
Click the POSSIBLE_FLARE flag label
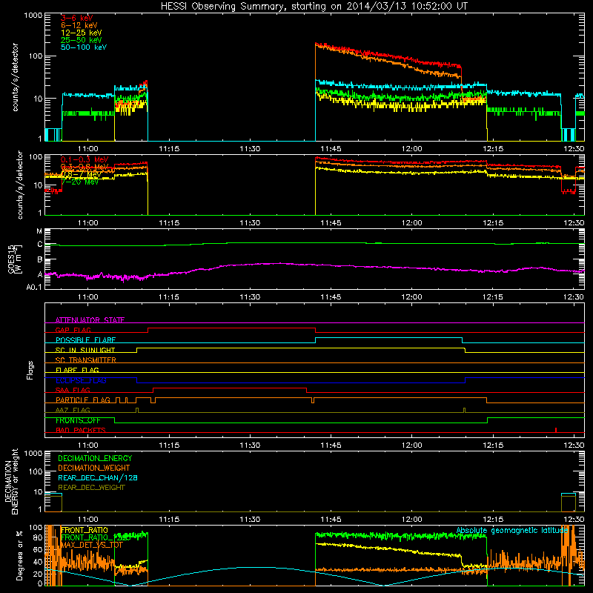(x=85, y=340)
